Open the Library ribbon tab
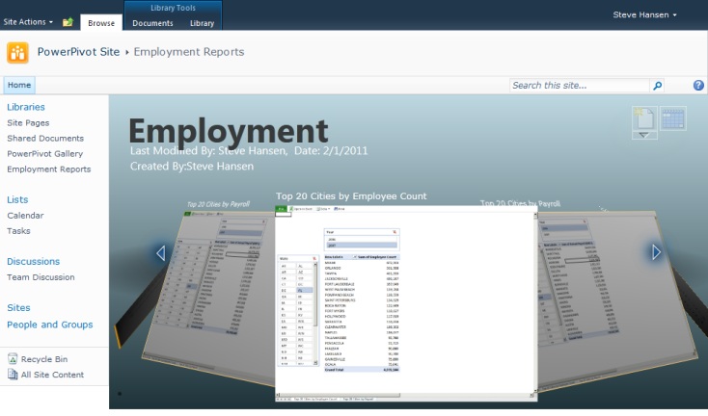This screenshot has width=708, height=416. pos(202,23)
